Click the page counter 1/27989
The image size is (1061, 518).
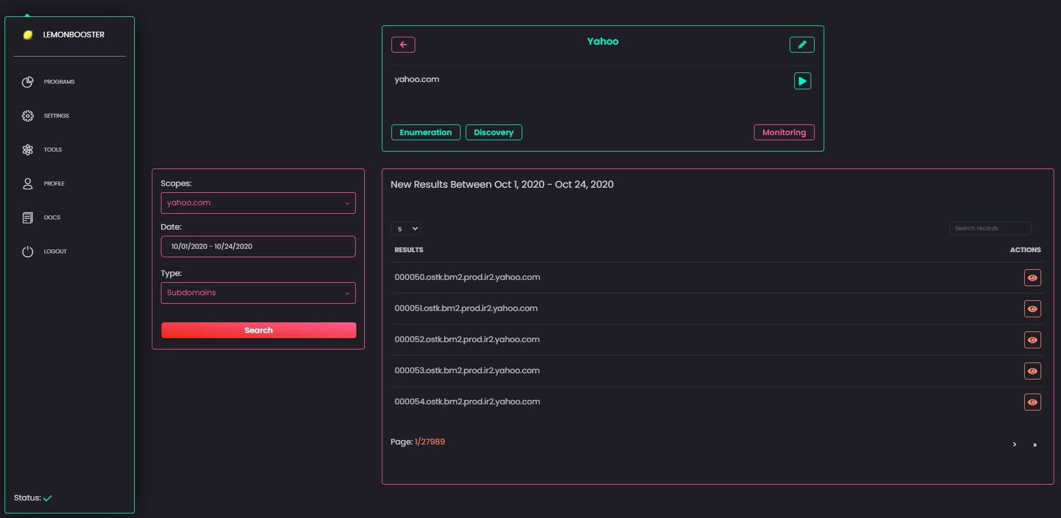(x=429, y=442)
